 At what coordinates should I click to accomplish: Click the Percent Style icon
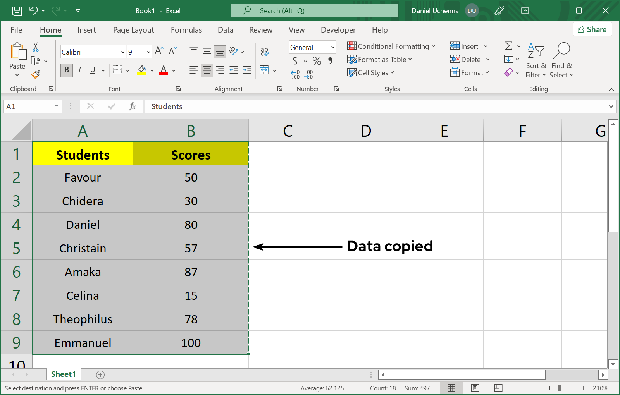(x=317, y=61)
